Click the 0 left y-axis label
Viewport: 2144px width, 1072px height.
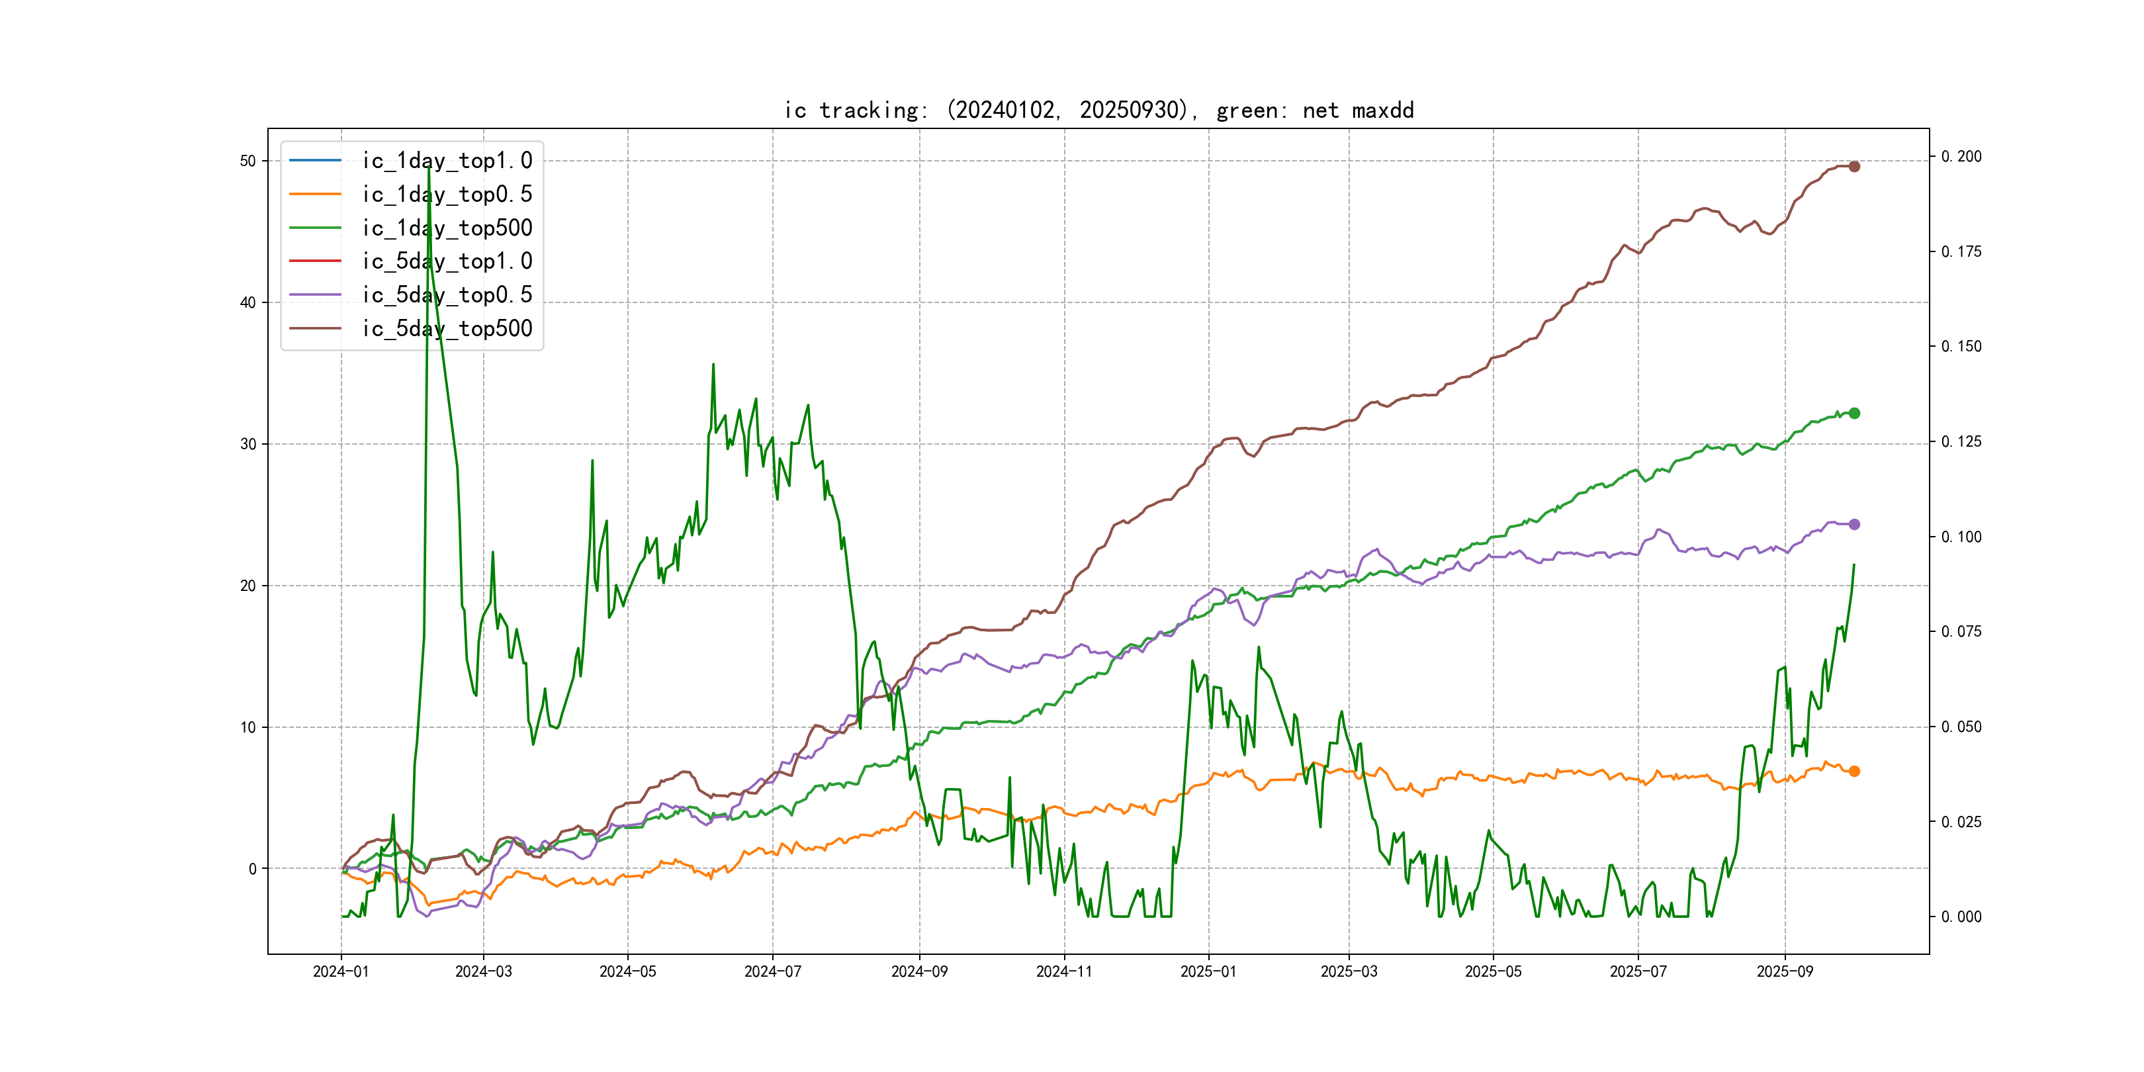pos(252,869)
